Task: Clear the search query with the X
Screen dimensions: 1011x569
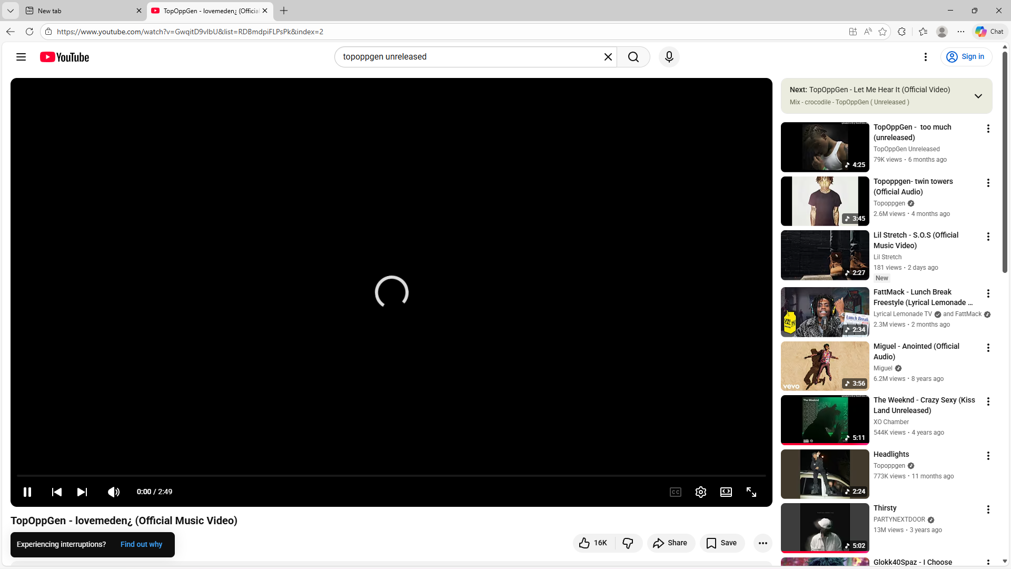Action: [x=608, y=57]
